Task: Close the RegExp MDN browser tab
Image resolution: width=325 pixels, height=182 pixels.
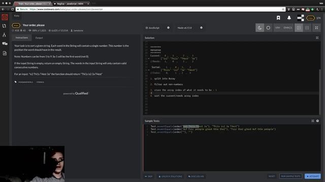Action: coord(88,4)
